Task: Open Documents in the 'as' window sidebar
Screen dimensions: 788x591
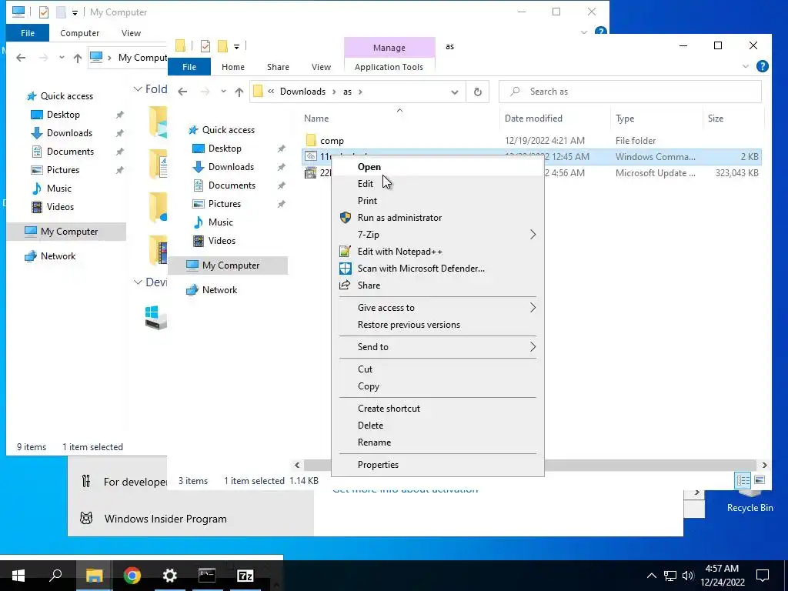Action: tap(232, 185)
